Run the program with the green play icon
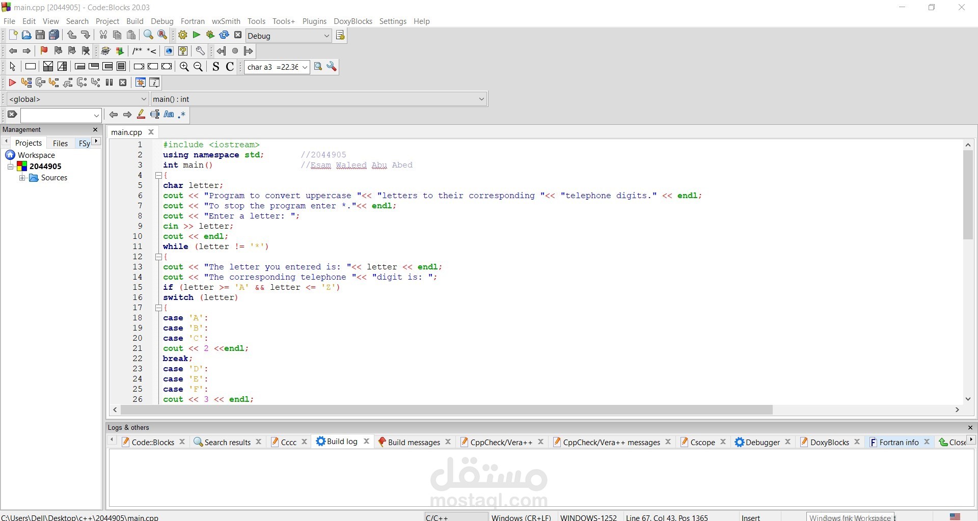The width and height of the screenshot is (978, 521). coord(197,35)
